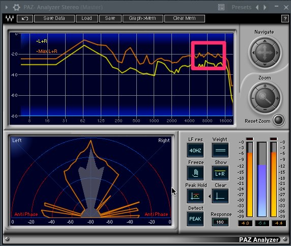Click the Clear peak hold icon
Screen dimensions: 291x246
220,196
